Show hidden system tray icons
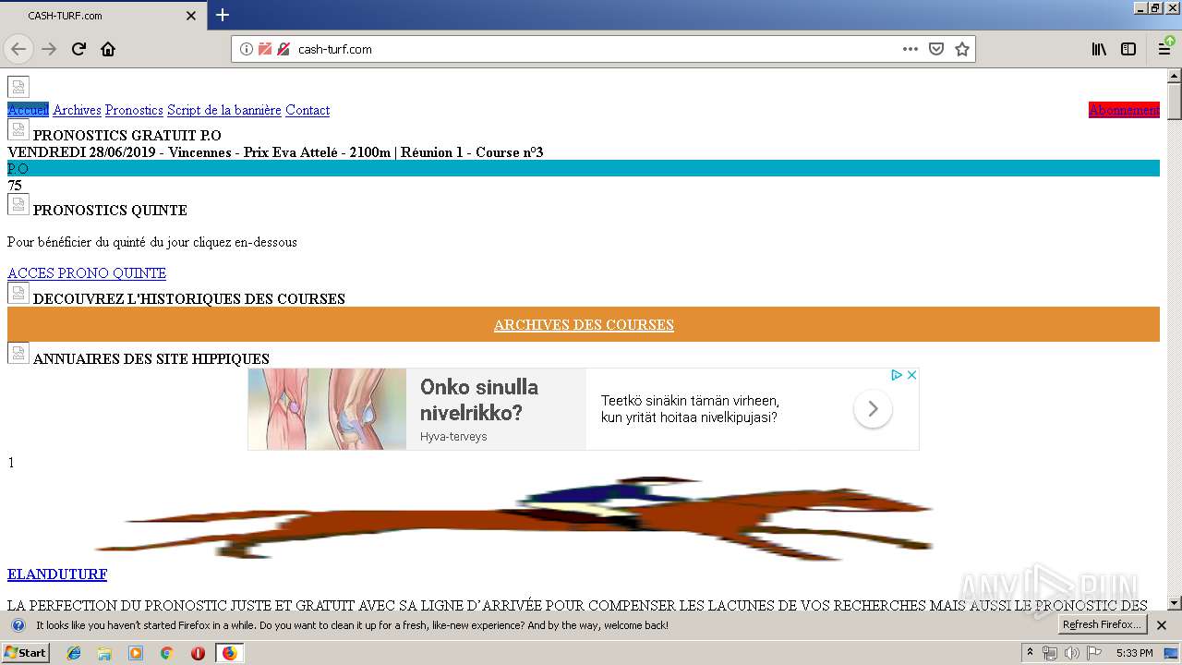The height and width of the screenshot is (665, 1182). point(1031,653)
